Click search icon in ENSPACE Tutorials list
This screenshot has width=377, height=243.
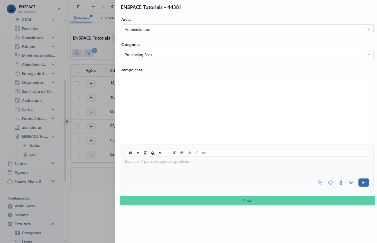click(x=77, y=53)
